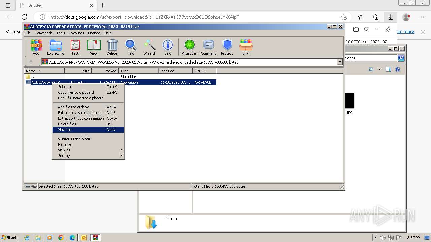Image resolution: width=431 pixels, height=242 pixels.
Task: Go up one level with the arrow
Action: (x=31, y=62)
